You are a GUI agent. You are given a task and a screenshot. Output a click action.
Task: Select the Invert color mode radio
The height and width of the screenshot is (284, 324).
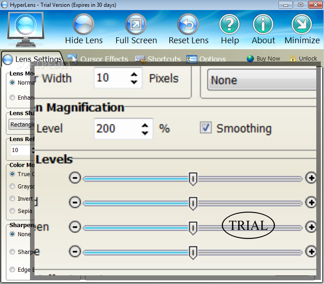(x=12, y=198)
